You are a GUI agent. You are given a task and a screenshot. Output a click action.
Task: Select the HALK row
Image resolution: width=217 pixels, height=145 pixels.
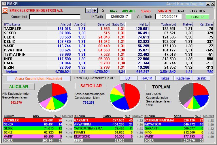pos(108,63)
